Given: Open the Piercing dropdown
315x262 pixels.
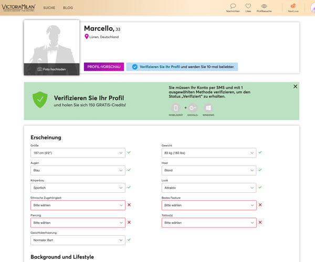Looking at the screenshot, I should (x=78, y=223).
